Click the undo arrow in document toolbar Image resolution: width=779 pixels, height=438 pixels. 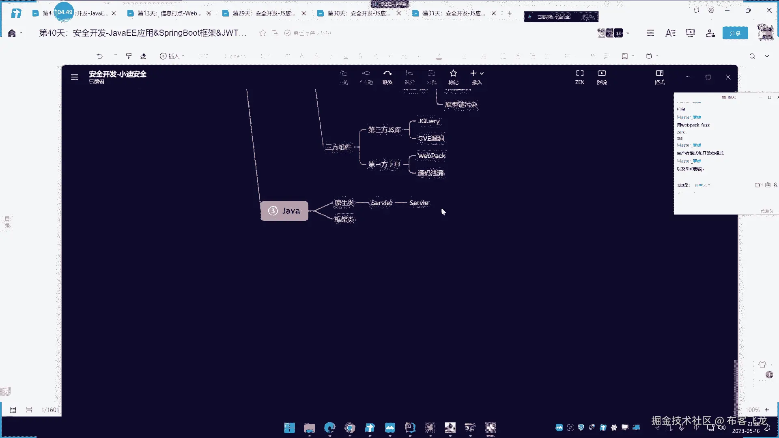pos(99,56)
